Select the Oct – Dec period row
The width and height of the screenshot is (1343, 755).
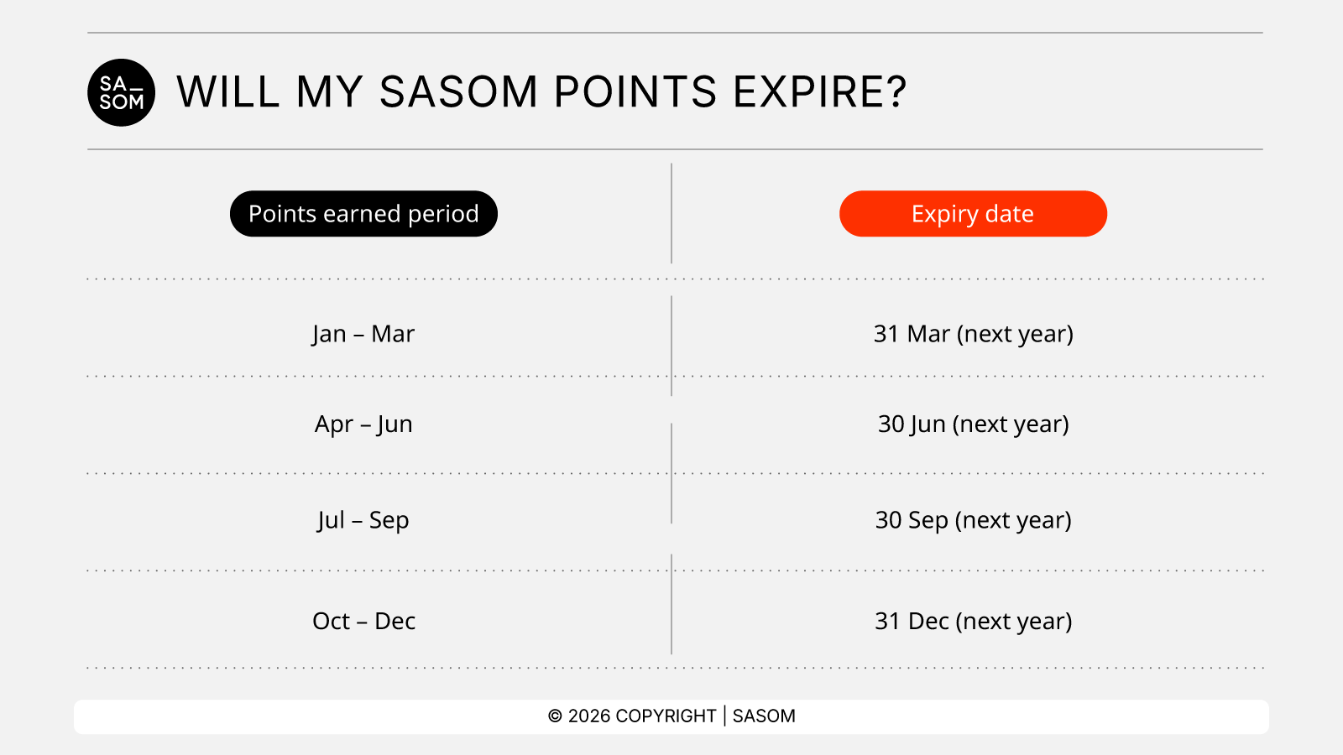(363, 621)
